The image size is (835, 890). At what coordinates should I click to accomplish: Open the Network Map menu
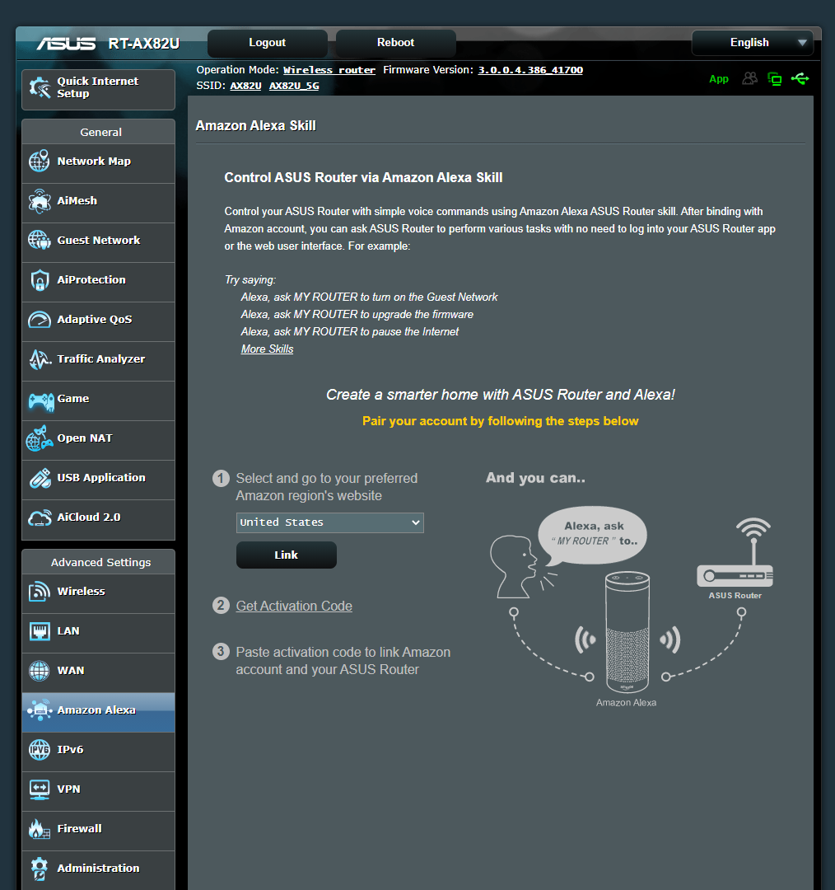[x=98, y=163]
